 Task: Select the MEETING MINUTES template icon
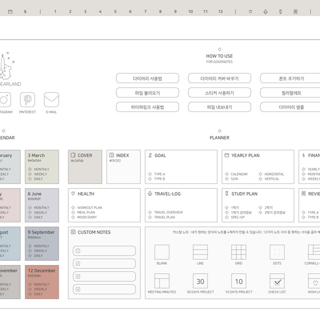point(162,281)
